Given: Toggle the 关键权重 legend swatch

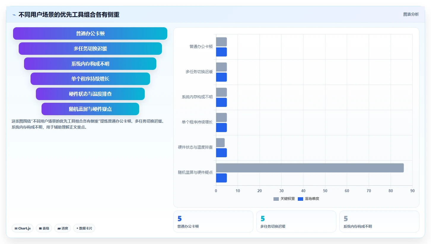Looking at the screenshot, I should pyautogui.click(x=276, y=199).
